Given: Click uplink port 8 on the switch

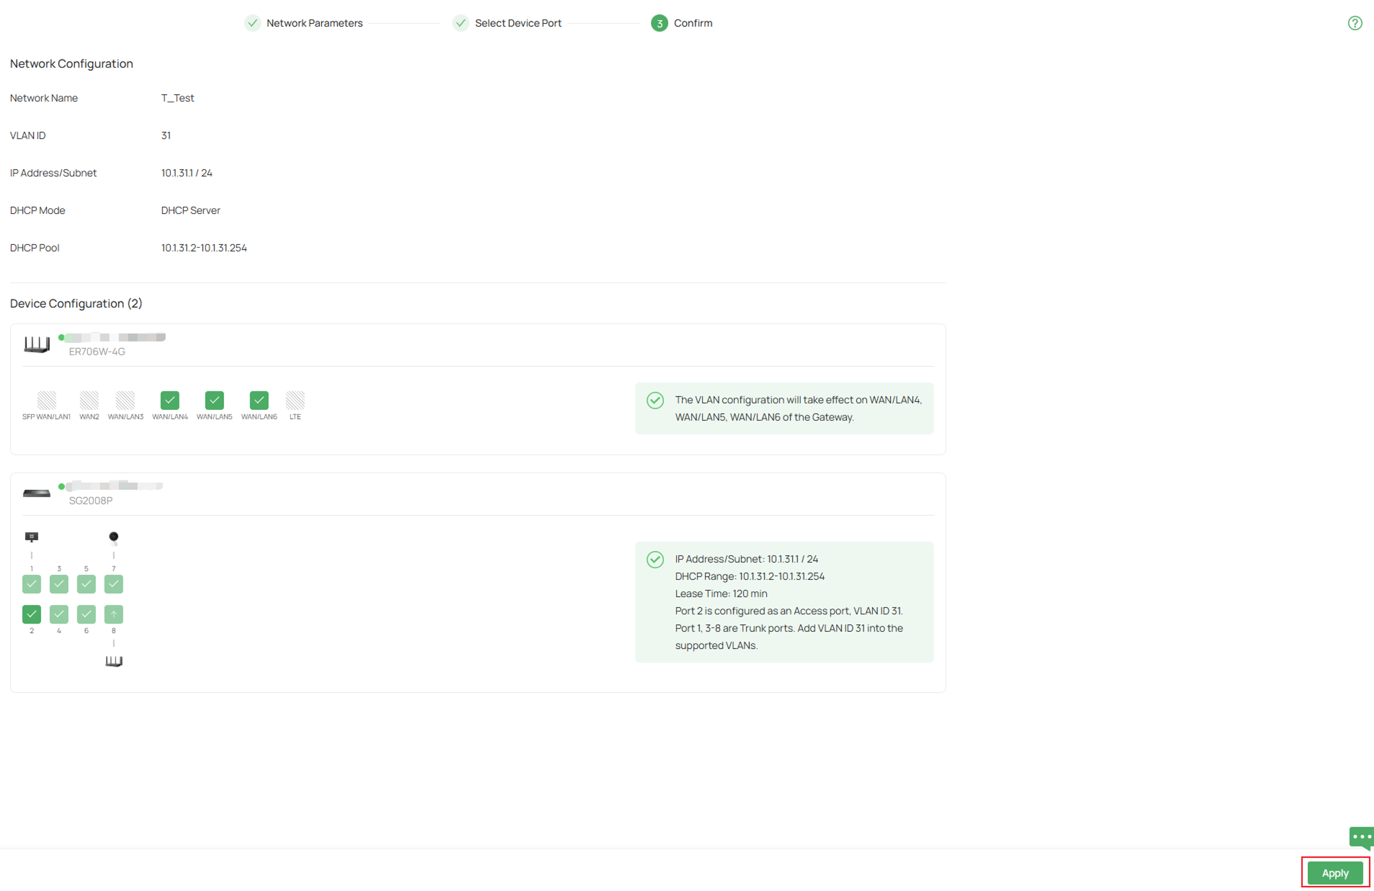Looking at the screenshot, I should pos(113,614).
